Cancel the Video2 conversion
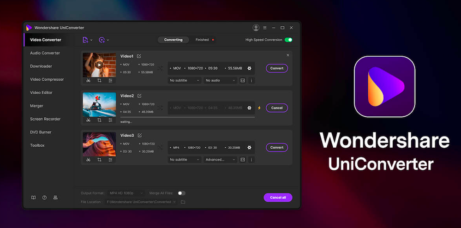This screenshot has height=228, width=461. tap(277, 108)
